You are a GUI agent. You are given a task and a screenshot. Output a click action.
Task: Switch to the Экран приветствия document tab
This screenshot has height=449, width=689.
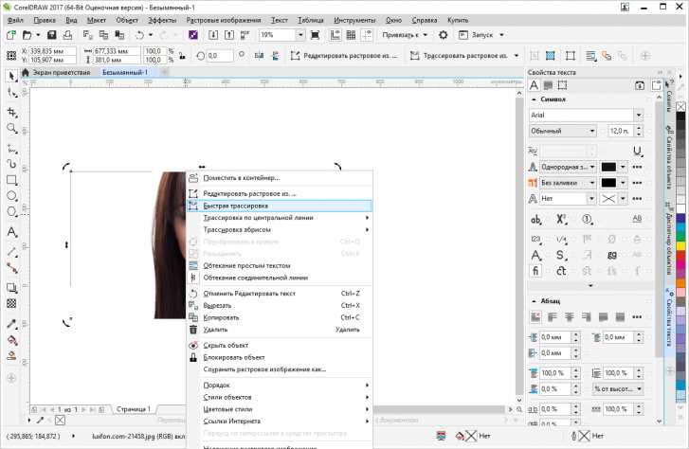tap(60, 72)
